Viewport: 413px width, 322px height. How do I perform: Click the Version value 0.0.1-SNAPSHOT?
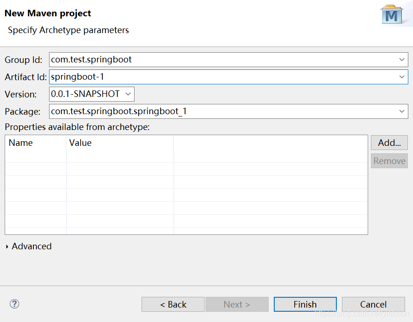[85, 94]
